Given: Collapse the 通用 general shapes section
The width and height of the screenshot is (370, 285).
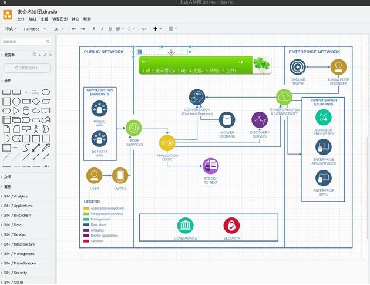Looking at the screenshot, I should pos(8,81).
